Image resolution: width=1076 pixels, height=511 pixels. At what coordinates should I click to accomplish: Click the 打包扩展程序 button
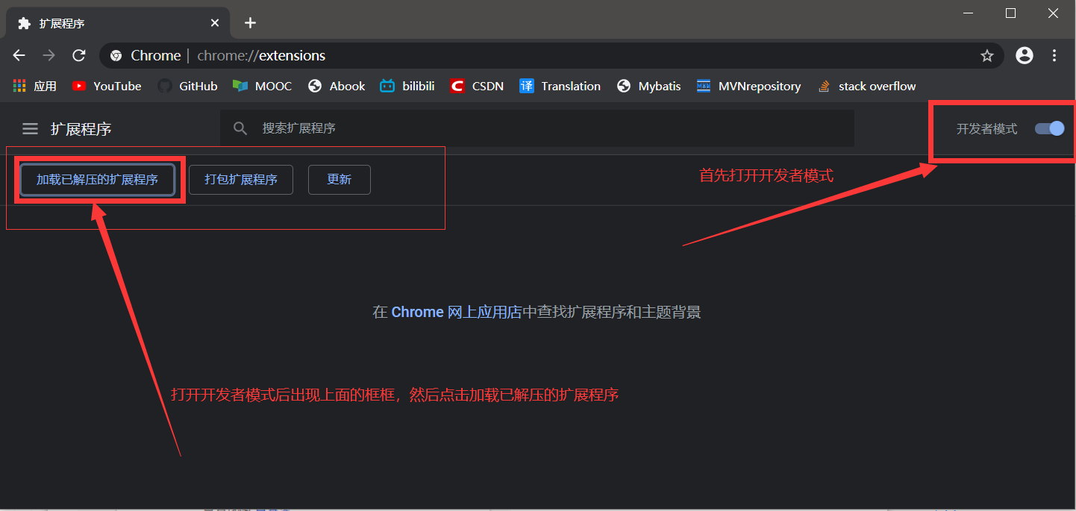click(x=241, y=180)
